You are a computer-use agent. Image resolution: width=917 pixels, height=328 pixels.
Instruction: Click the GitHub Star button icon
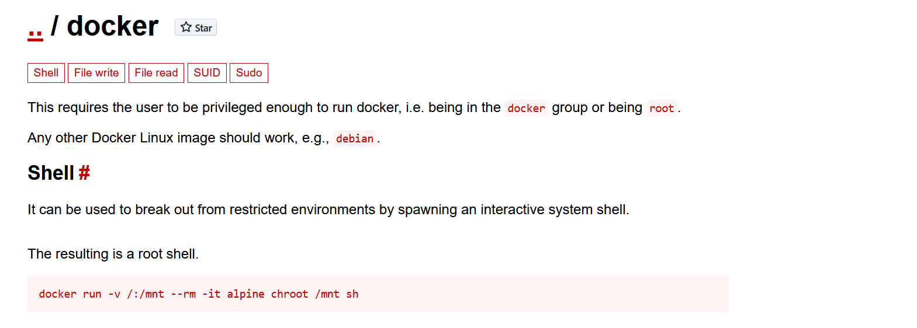186,27
